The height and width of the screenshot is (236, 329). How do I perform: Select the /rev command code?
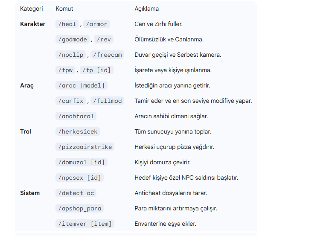click(x=104, y=39)
